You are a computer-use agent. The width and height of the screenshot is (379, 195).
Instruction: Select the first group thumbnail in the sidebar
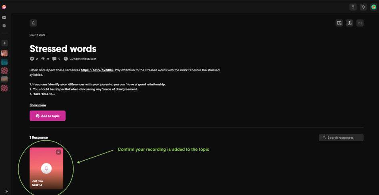point(4,53)
